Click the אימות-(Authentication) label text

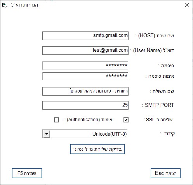[x=89, y=120]
